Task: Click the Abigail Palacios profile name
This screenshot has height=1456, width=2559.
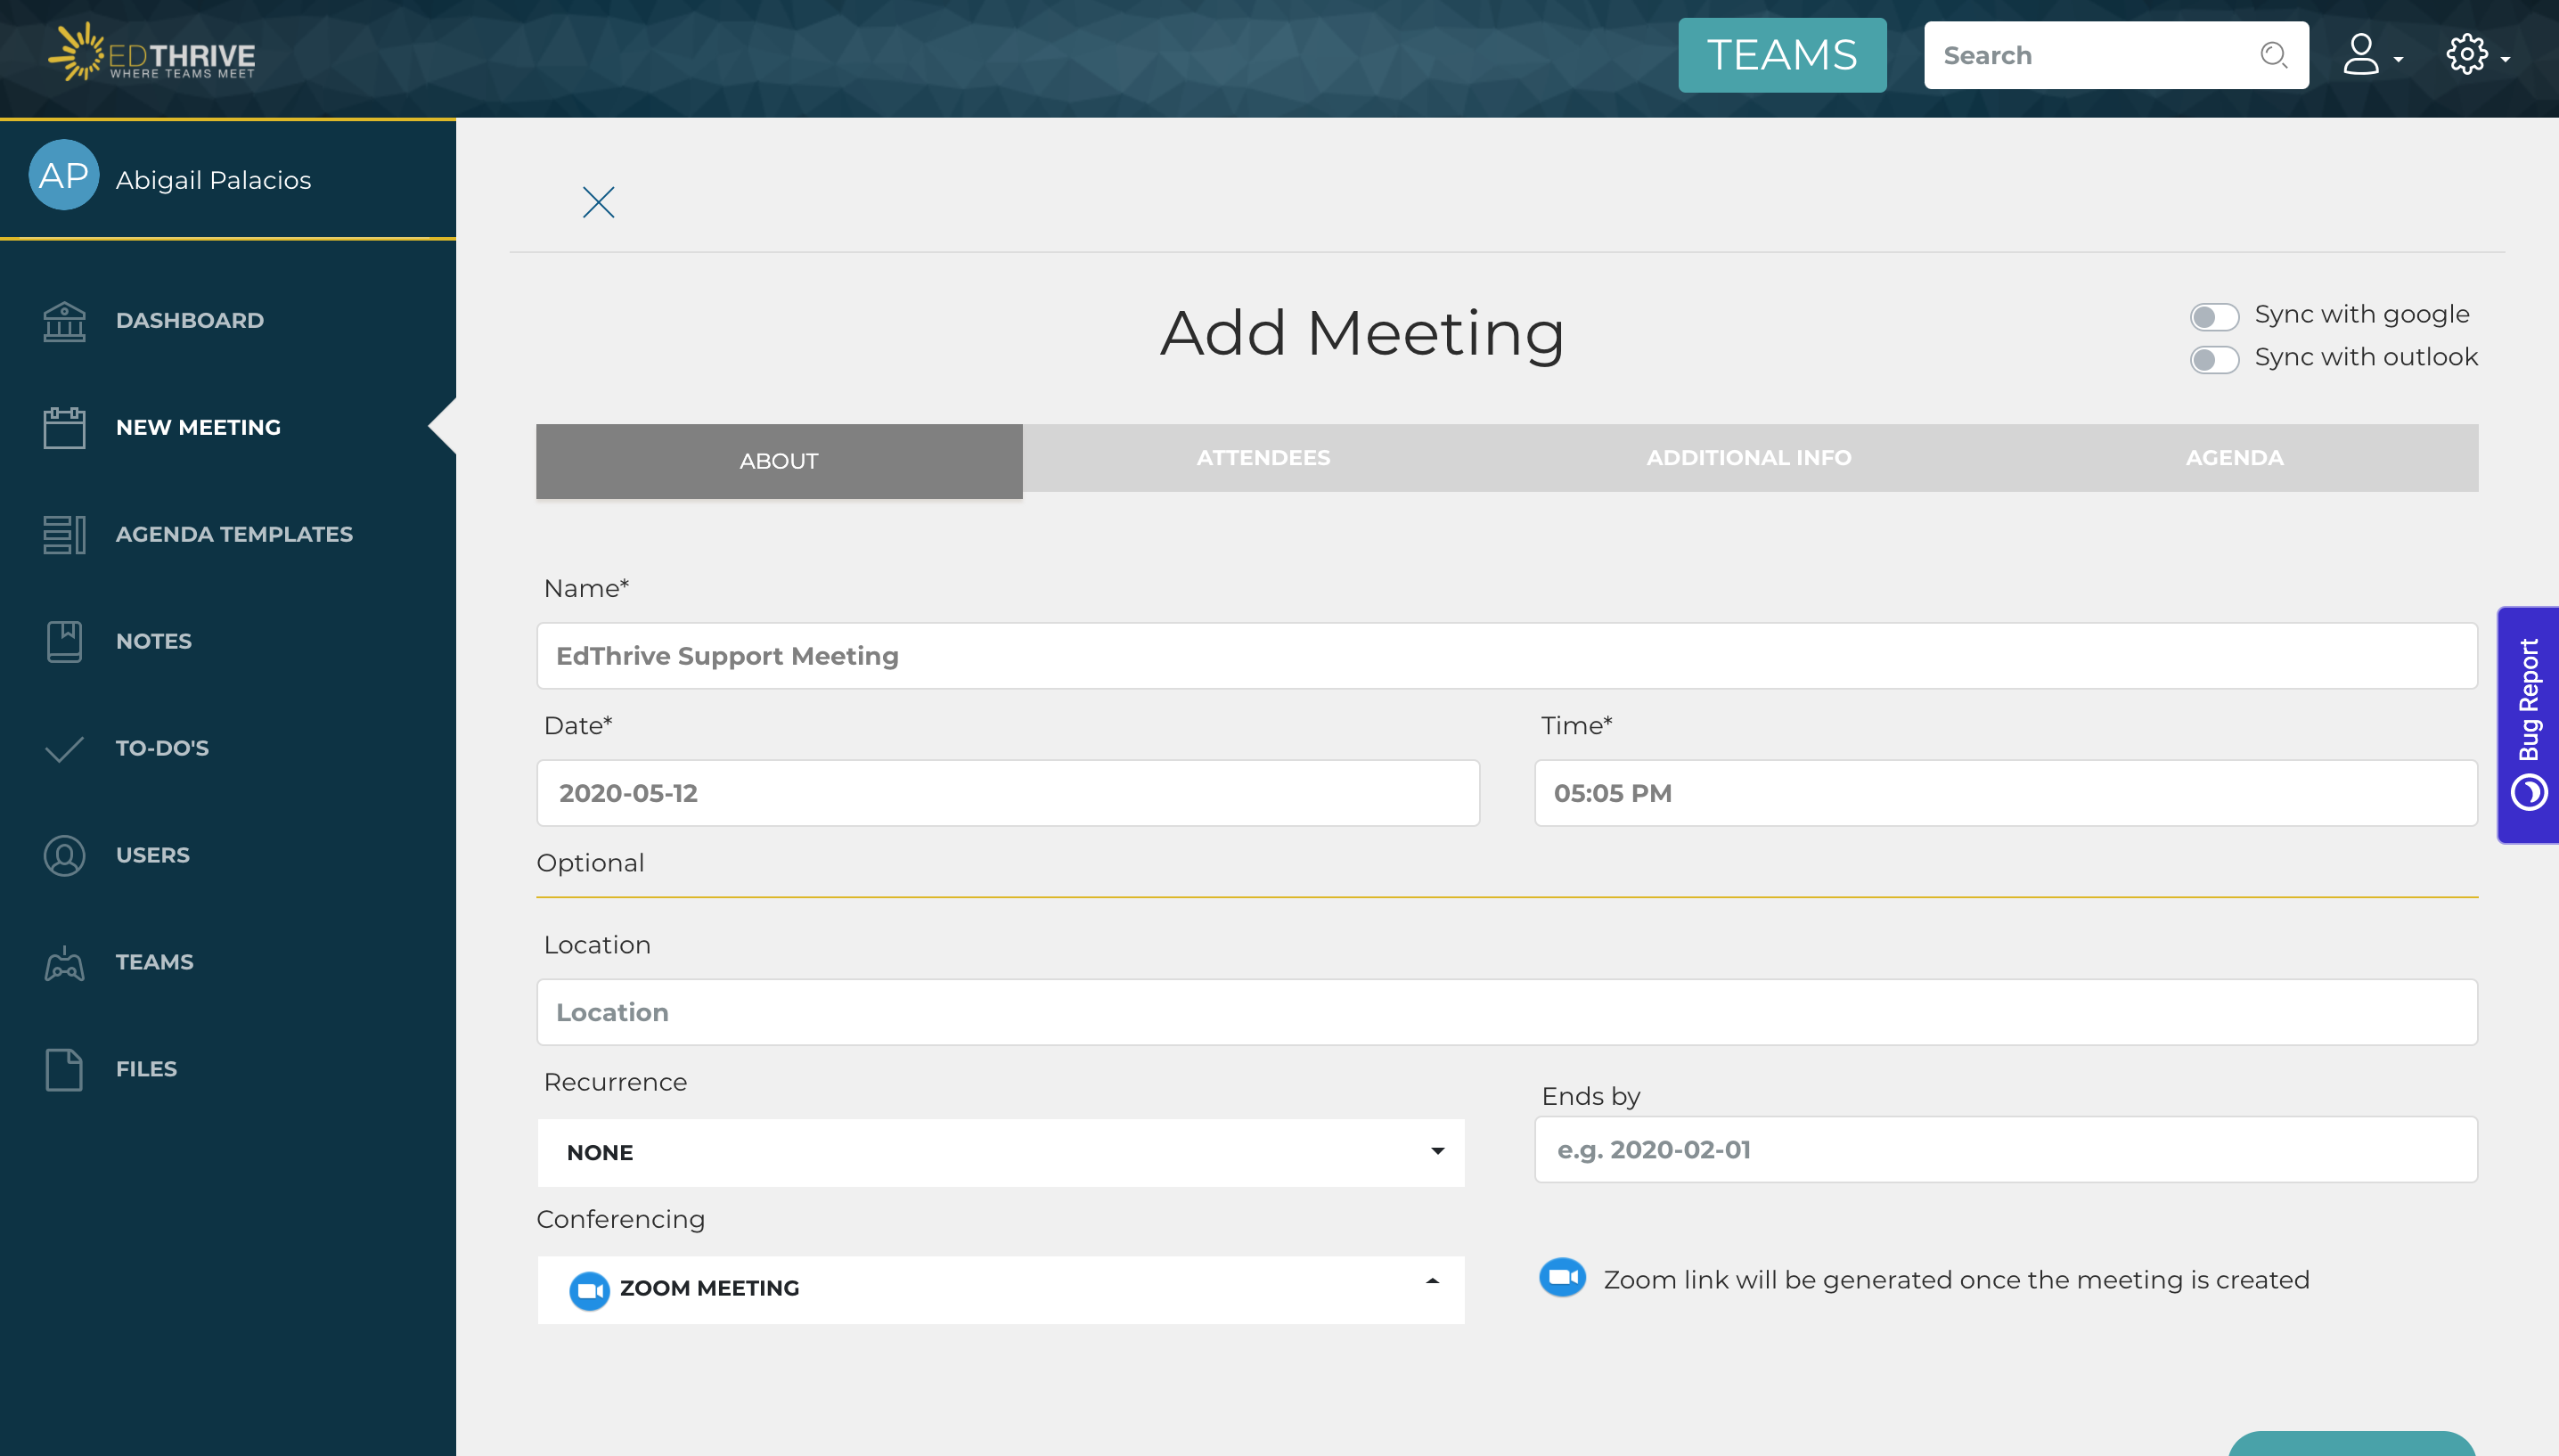Action: [x=213, y=180]
